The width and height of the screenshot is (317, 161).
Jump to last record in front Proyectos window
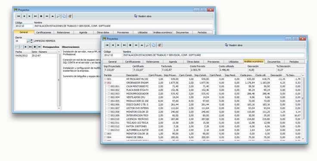pos(124,46)
